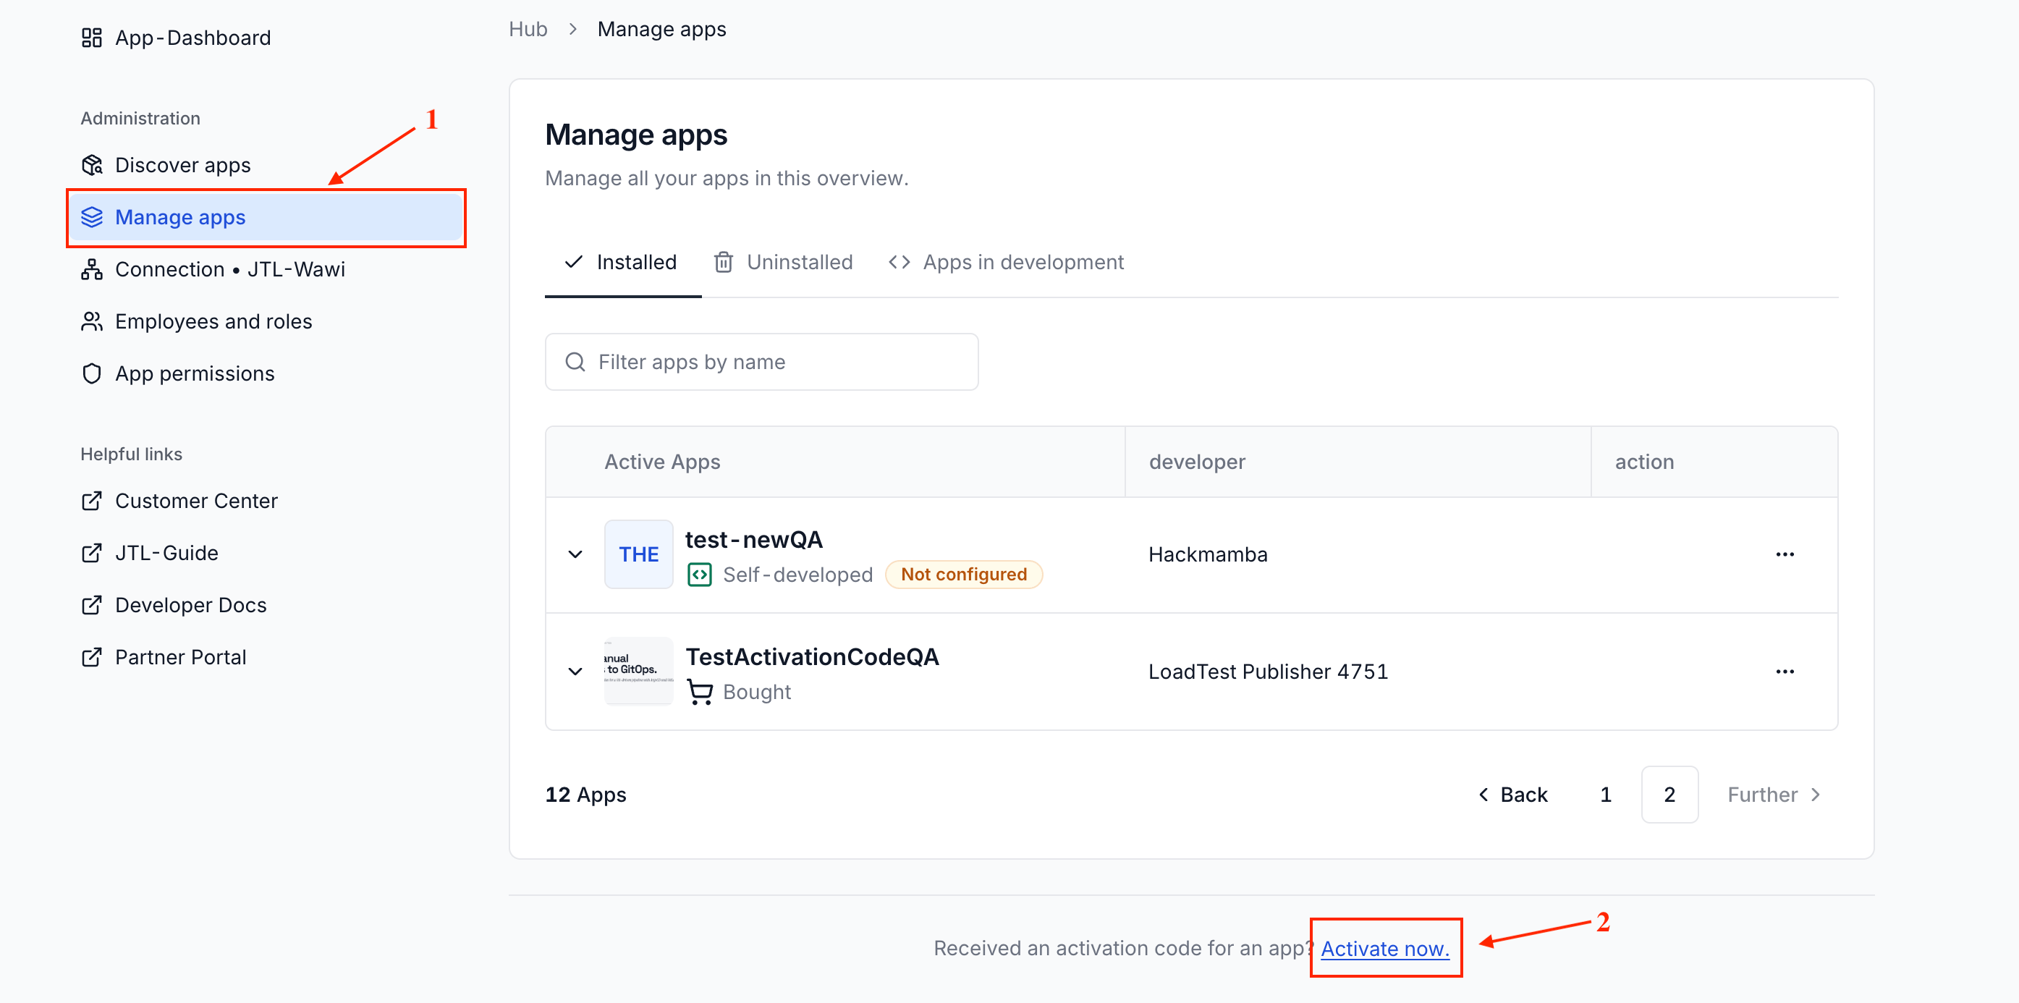Open the App-Dashboard grid icon

click(x=92, y=38)
